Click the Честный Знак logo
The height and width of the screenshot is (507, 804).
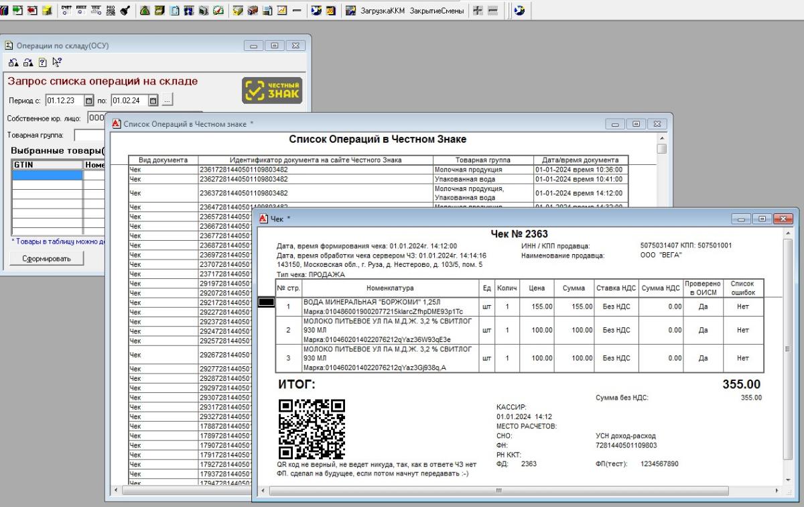tap(271, 91)
